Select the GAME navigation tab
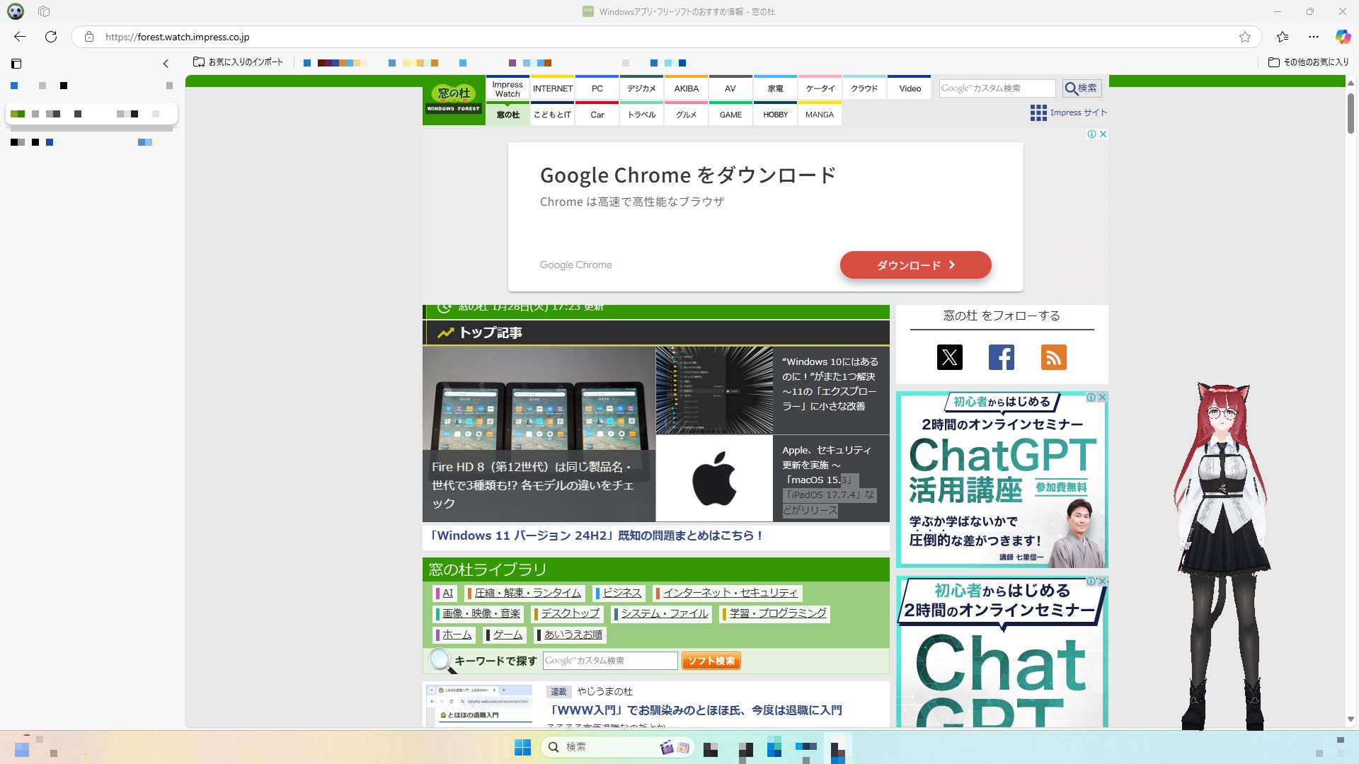 pyautogui.click(x=730, y=115)
